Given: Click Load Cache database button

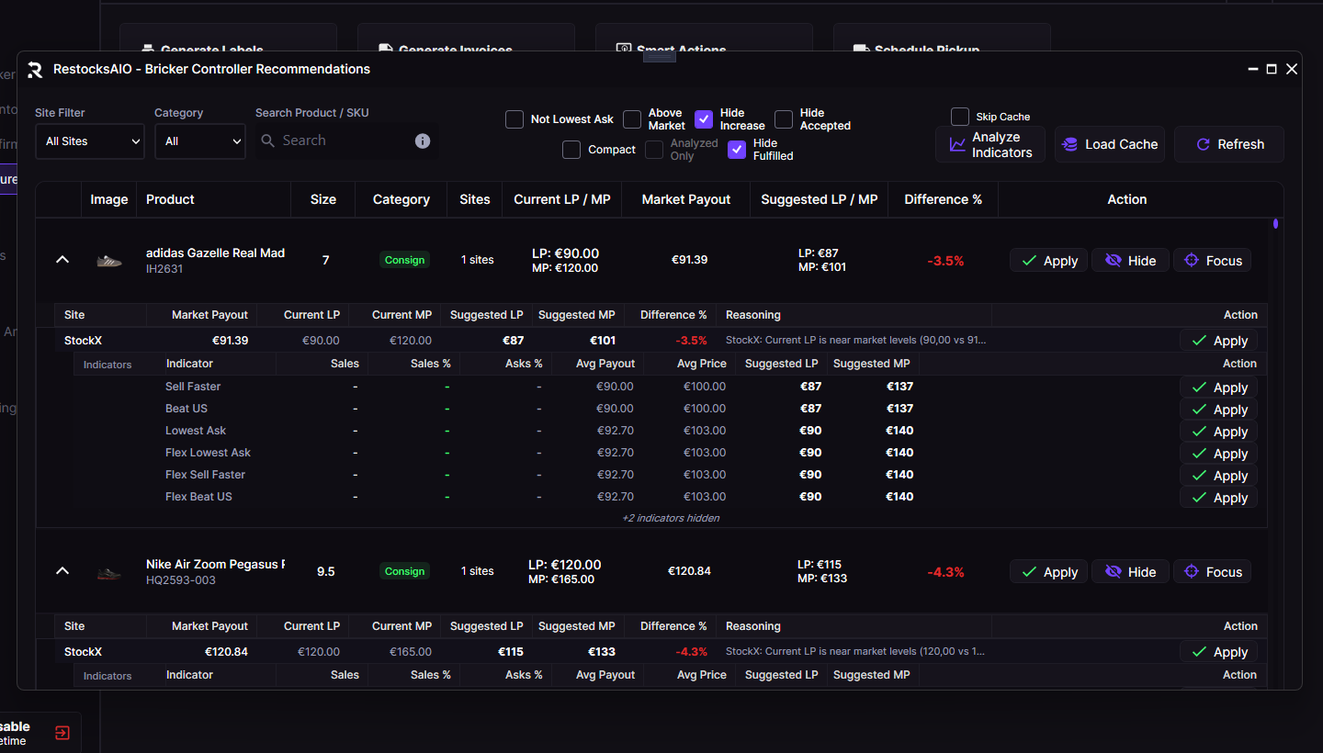Looking at the screenshot, I should pos(1110,144).
